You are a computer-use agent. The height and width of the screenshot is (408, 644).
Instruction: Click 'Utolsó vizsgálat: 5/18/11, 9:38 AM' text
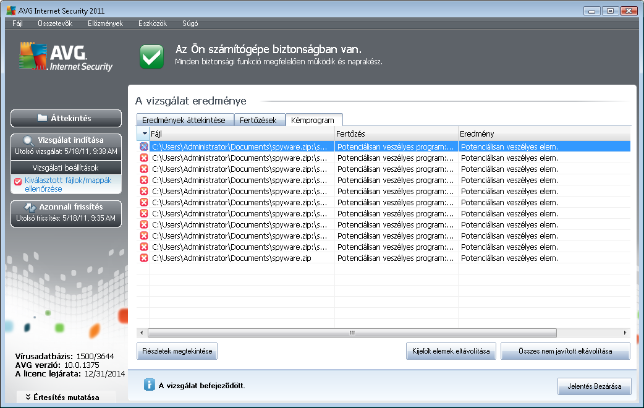66,151
